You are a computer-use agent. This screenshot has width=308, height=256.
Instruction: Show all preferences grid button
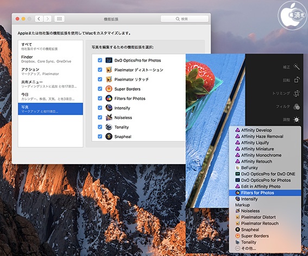(59, 18)
